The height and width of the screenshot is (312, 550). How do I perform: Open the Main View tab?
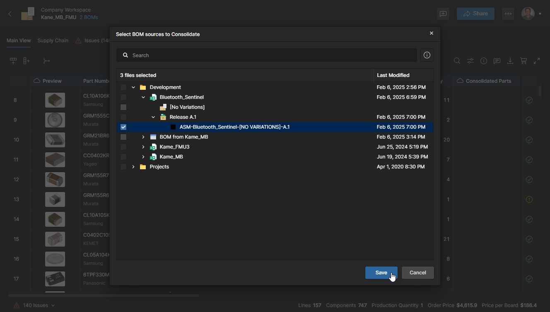tap(19, 41)
